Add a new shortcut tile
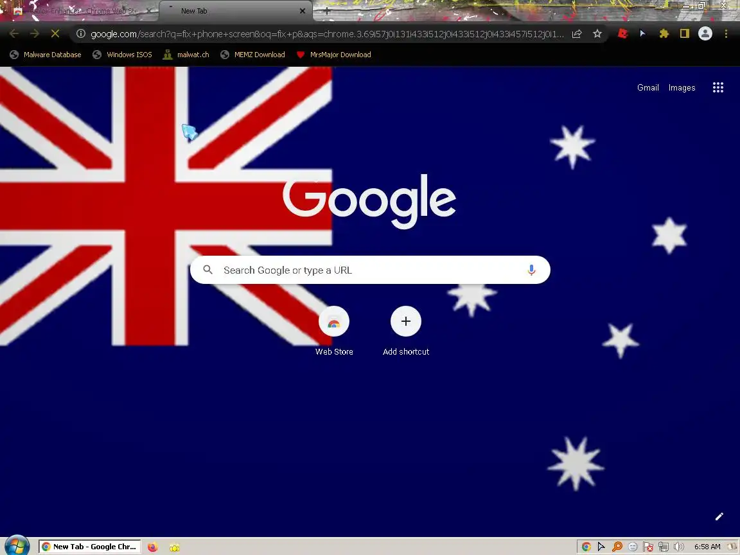Image resolution: width=740 pixels, height=555 pixels. [406, 331]
